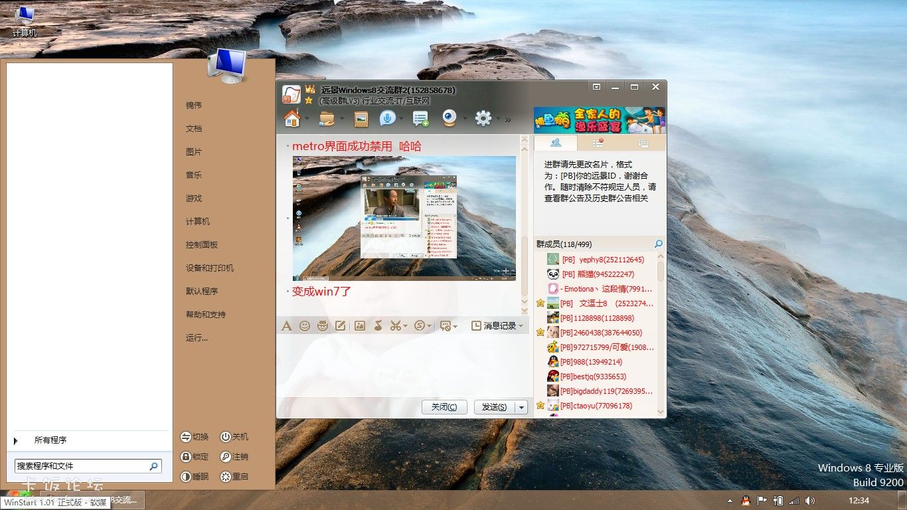Start a group voice chat (microphone icon)
907x510 pixels.
coord(387,118)
